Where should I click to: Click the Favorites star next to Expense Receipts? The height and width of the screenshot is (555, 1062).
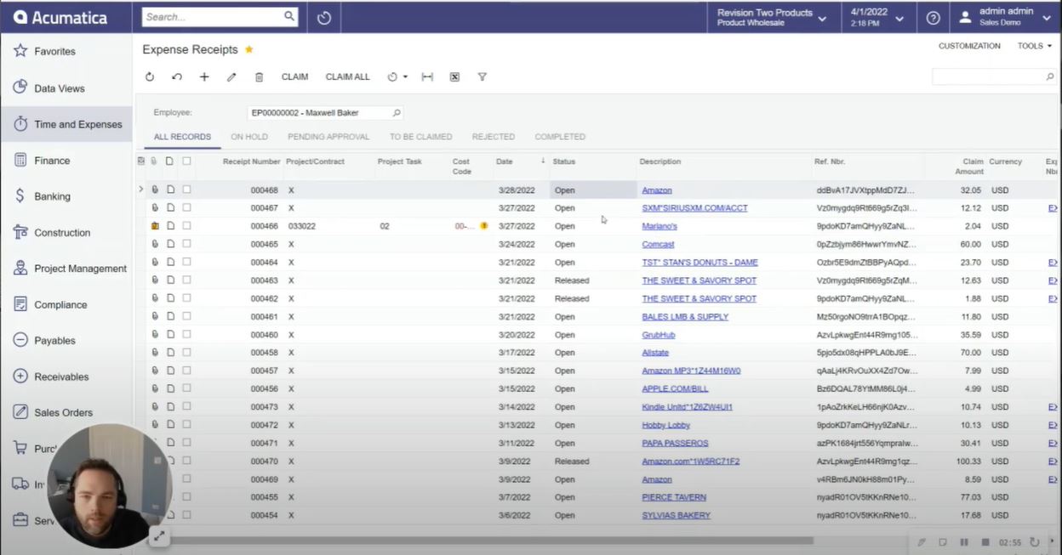(x=249, y=49)
